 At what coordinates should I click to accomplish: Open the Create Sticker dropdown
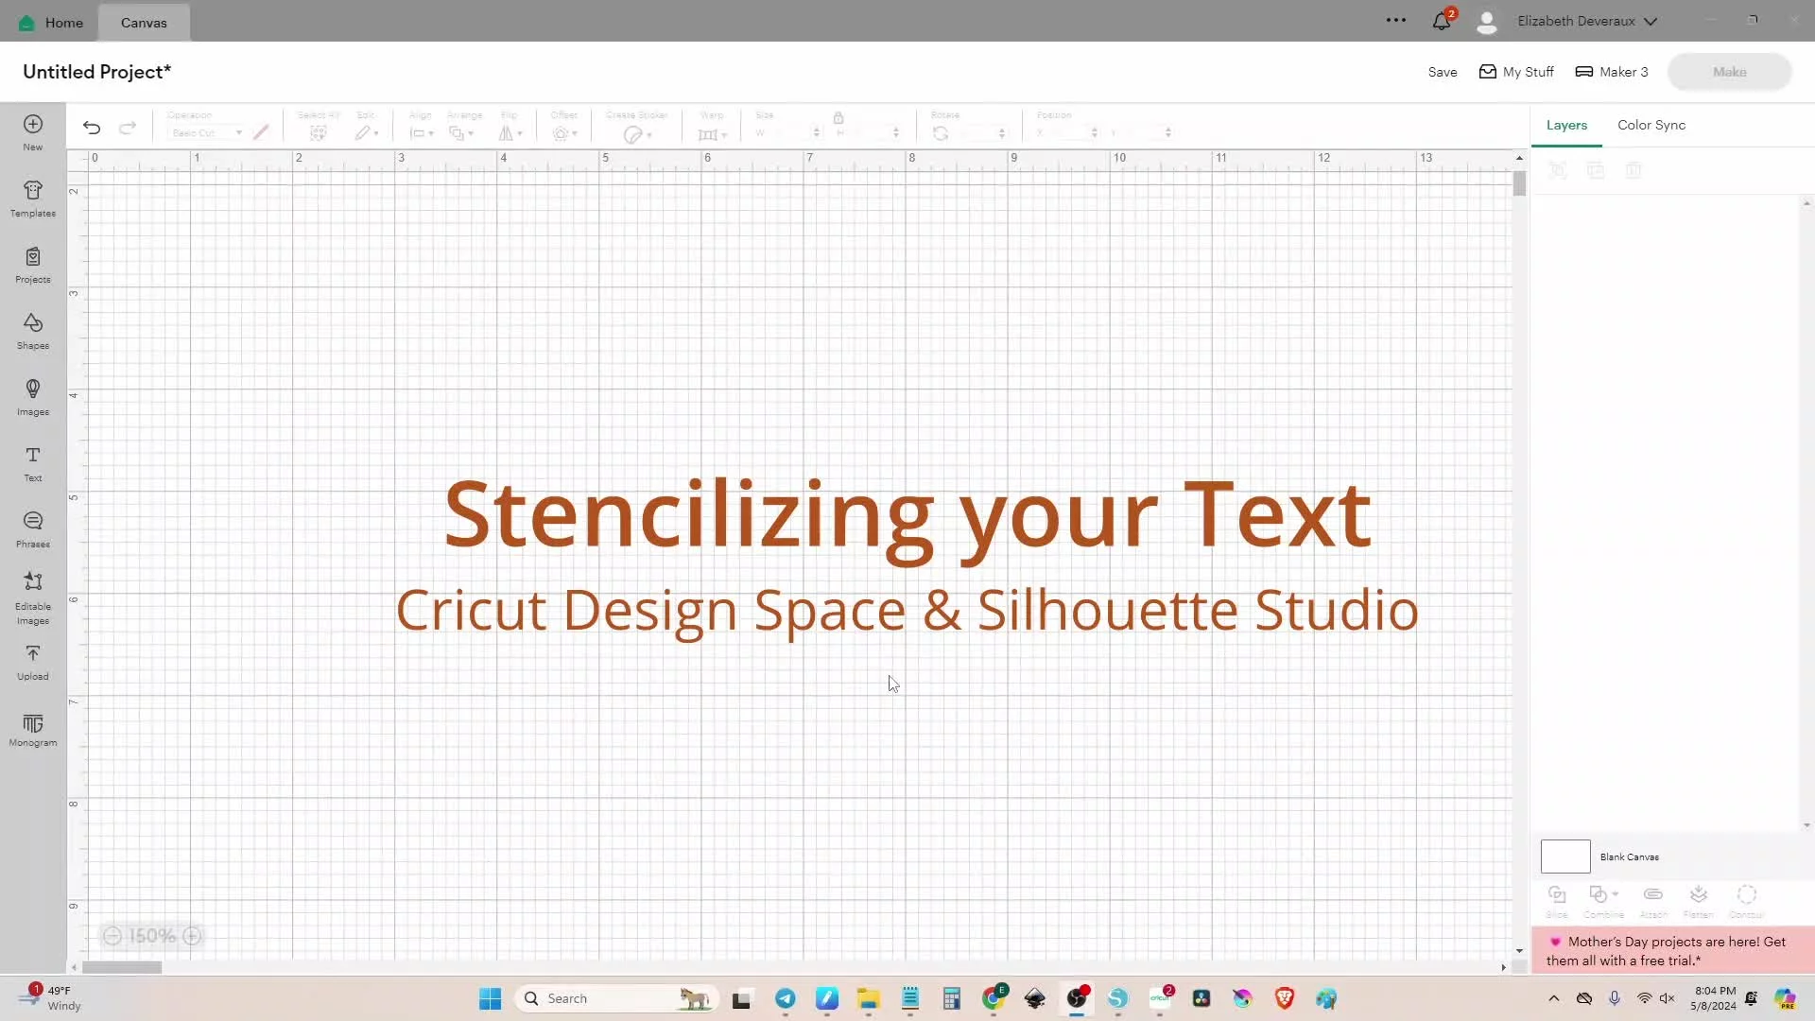pyautogui.click(x=638, y=134)
